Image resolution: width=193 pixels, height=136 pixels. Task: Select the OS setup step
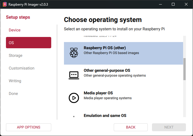pos(29,43)
